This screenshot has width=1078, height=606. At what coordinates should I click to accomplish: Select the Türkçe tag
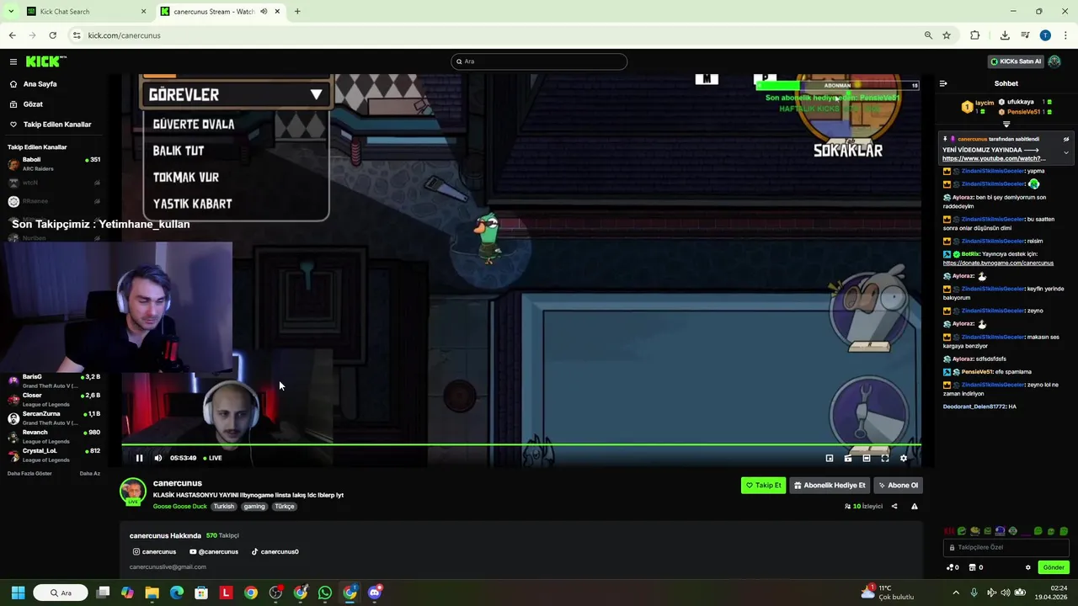click(285, 507)
